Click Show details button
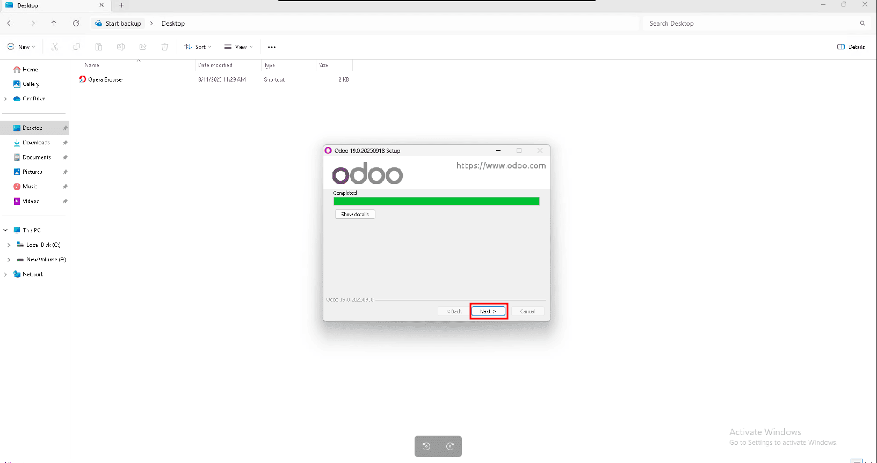877x463 pixels. (x=355, y=214)
